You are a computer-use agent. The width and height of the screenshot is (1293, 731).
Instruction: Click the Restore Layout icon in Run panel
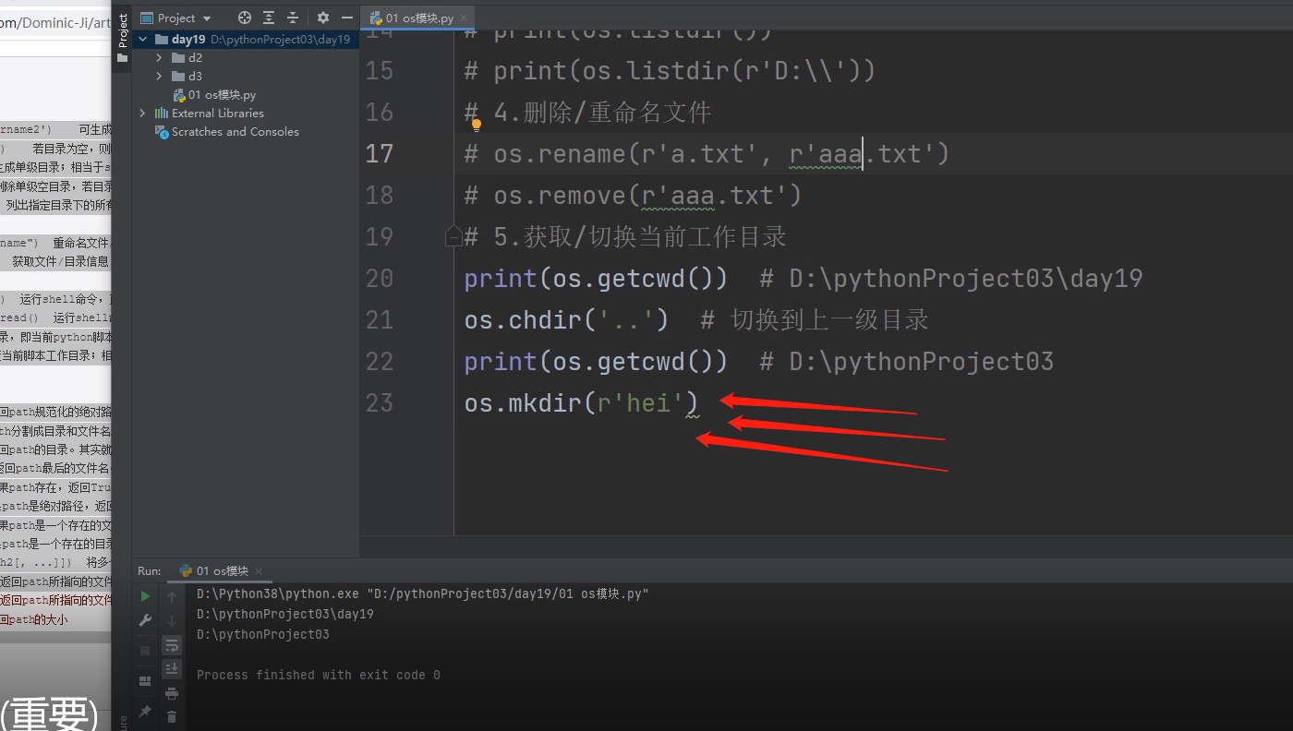pyautogui.click(x=145, y=681)
